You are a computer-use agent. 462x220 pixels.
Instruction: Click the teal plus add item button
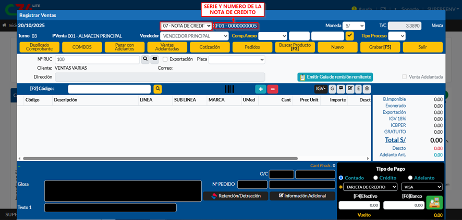(260, 89)
